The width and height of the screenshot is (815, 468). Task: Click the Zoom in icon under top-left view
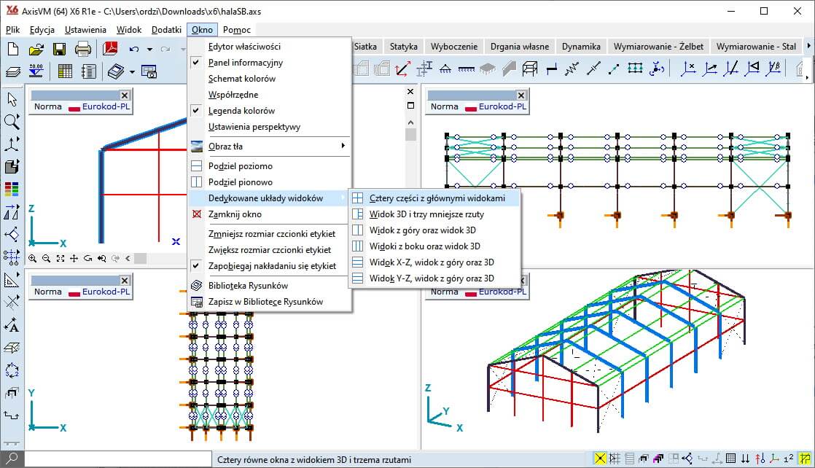[34, 258]
